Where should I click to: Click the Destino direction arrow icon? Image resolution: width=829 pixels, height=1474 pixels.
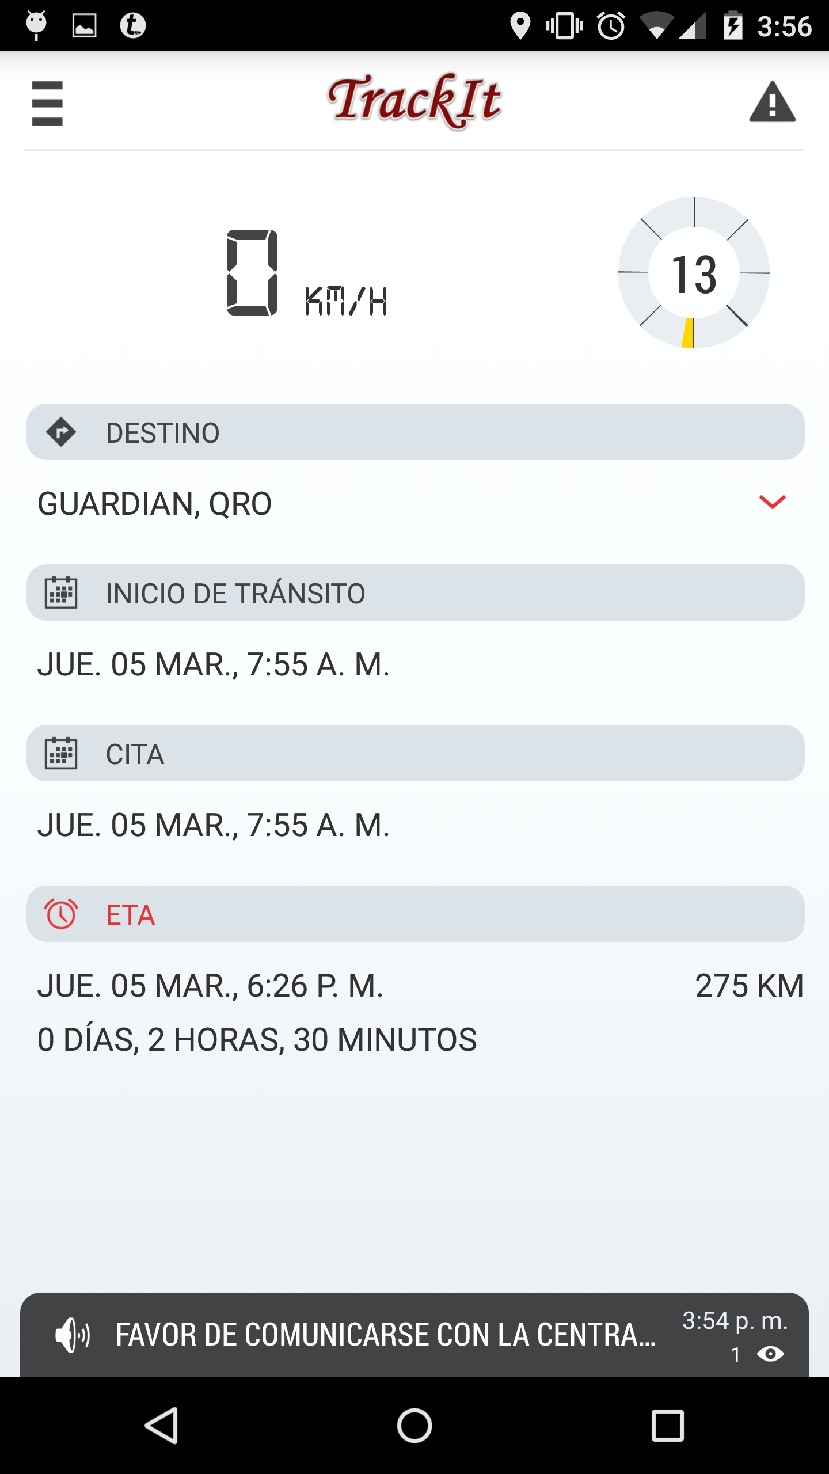(x=61, y=432)
